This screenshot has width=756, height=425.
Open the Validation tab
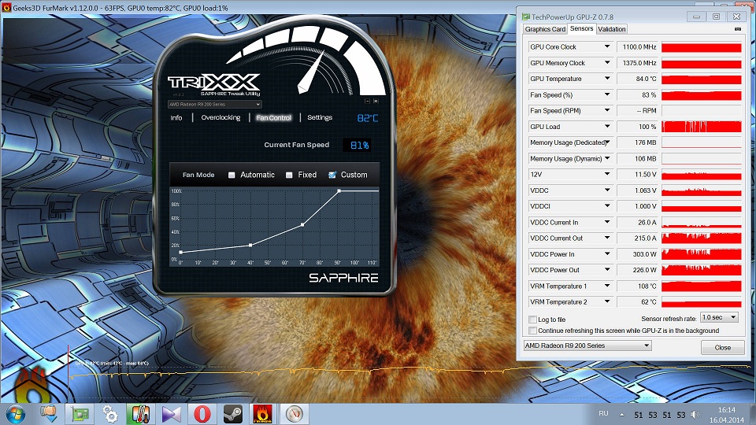coord(612,29)
